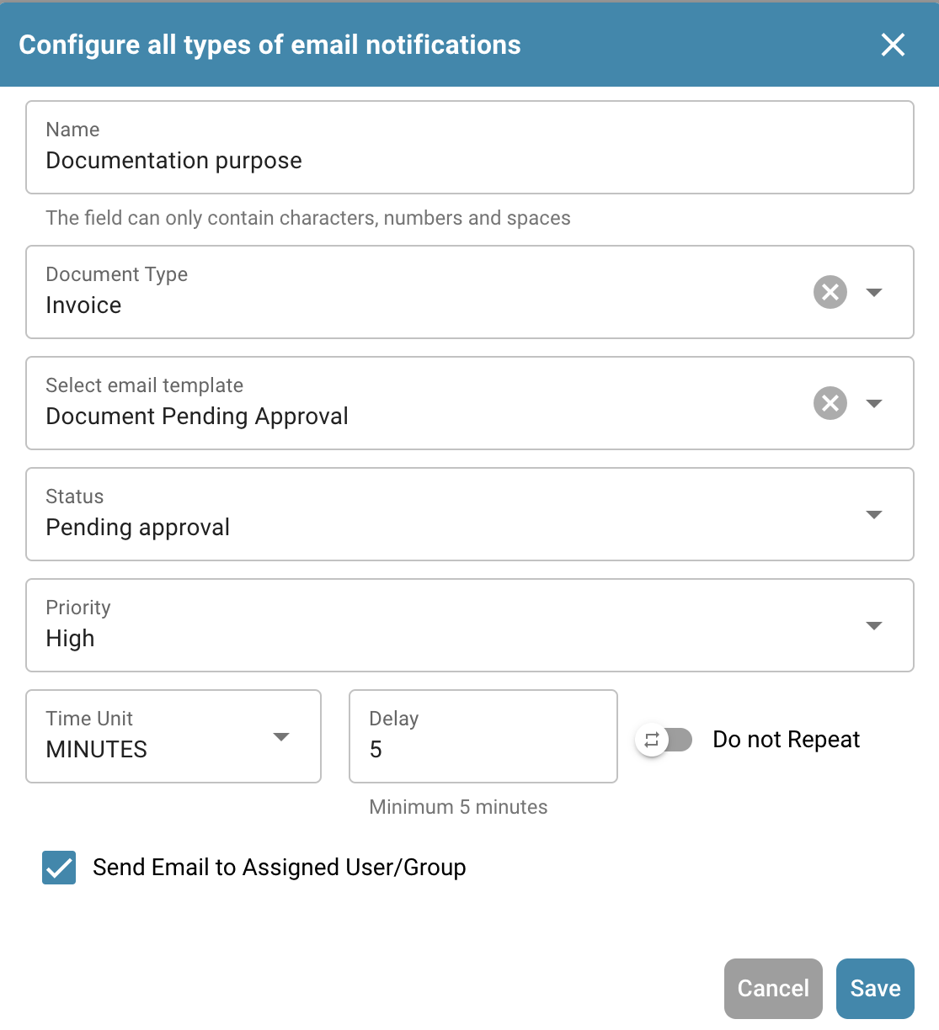Toggle the repeat notification switch

coord(664,740)
